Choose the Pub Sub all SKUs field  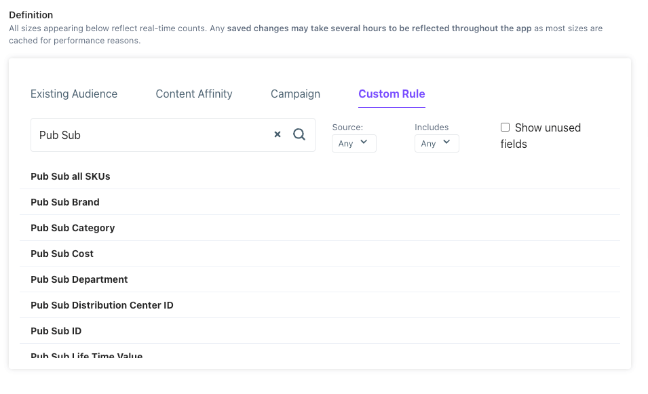71,176
